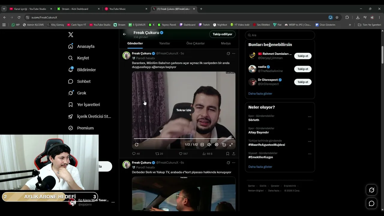Bookmark this page with the star icon
The image size is (384, 216).
click(x=337, y=17)
